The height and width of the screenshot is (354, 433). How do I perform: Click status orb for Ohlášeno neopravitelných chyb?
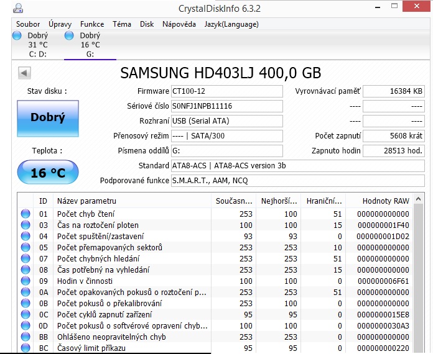(x=26, y=337)
